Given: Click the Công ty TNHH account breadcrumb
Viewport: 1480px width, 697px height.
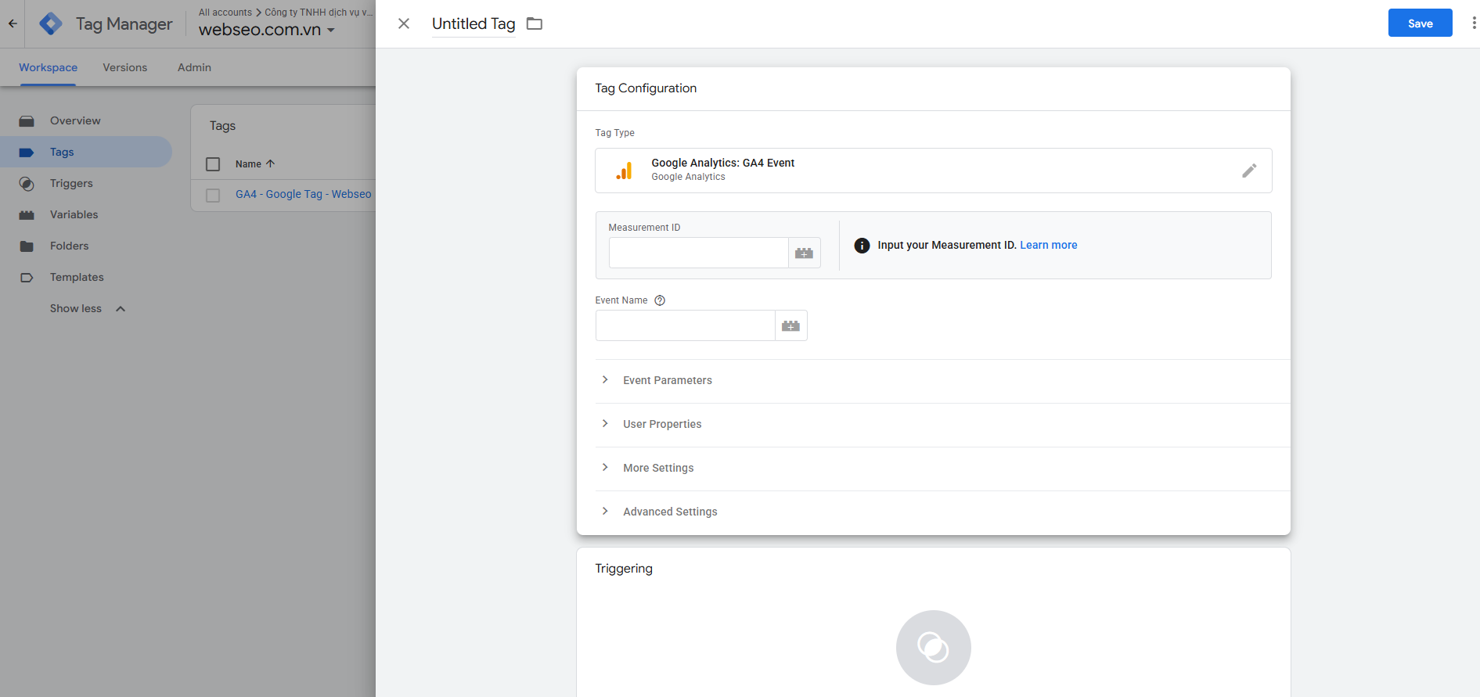Looking at the screenshot, I should [x=319, y=12].
